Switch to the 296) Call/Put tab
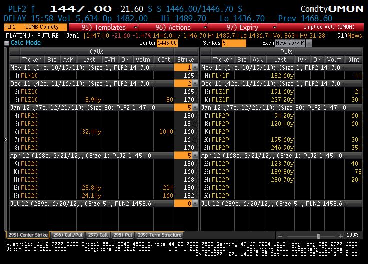 [x=68, y=235]
